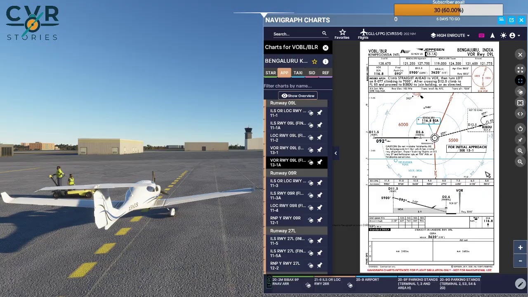This screenshot has height=297, width=528.
Task: Click the map zoom-out minus button
Action: [520, 261]
